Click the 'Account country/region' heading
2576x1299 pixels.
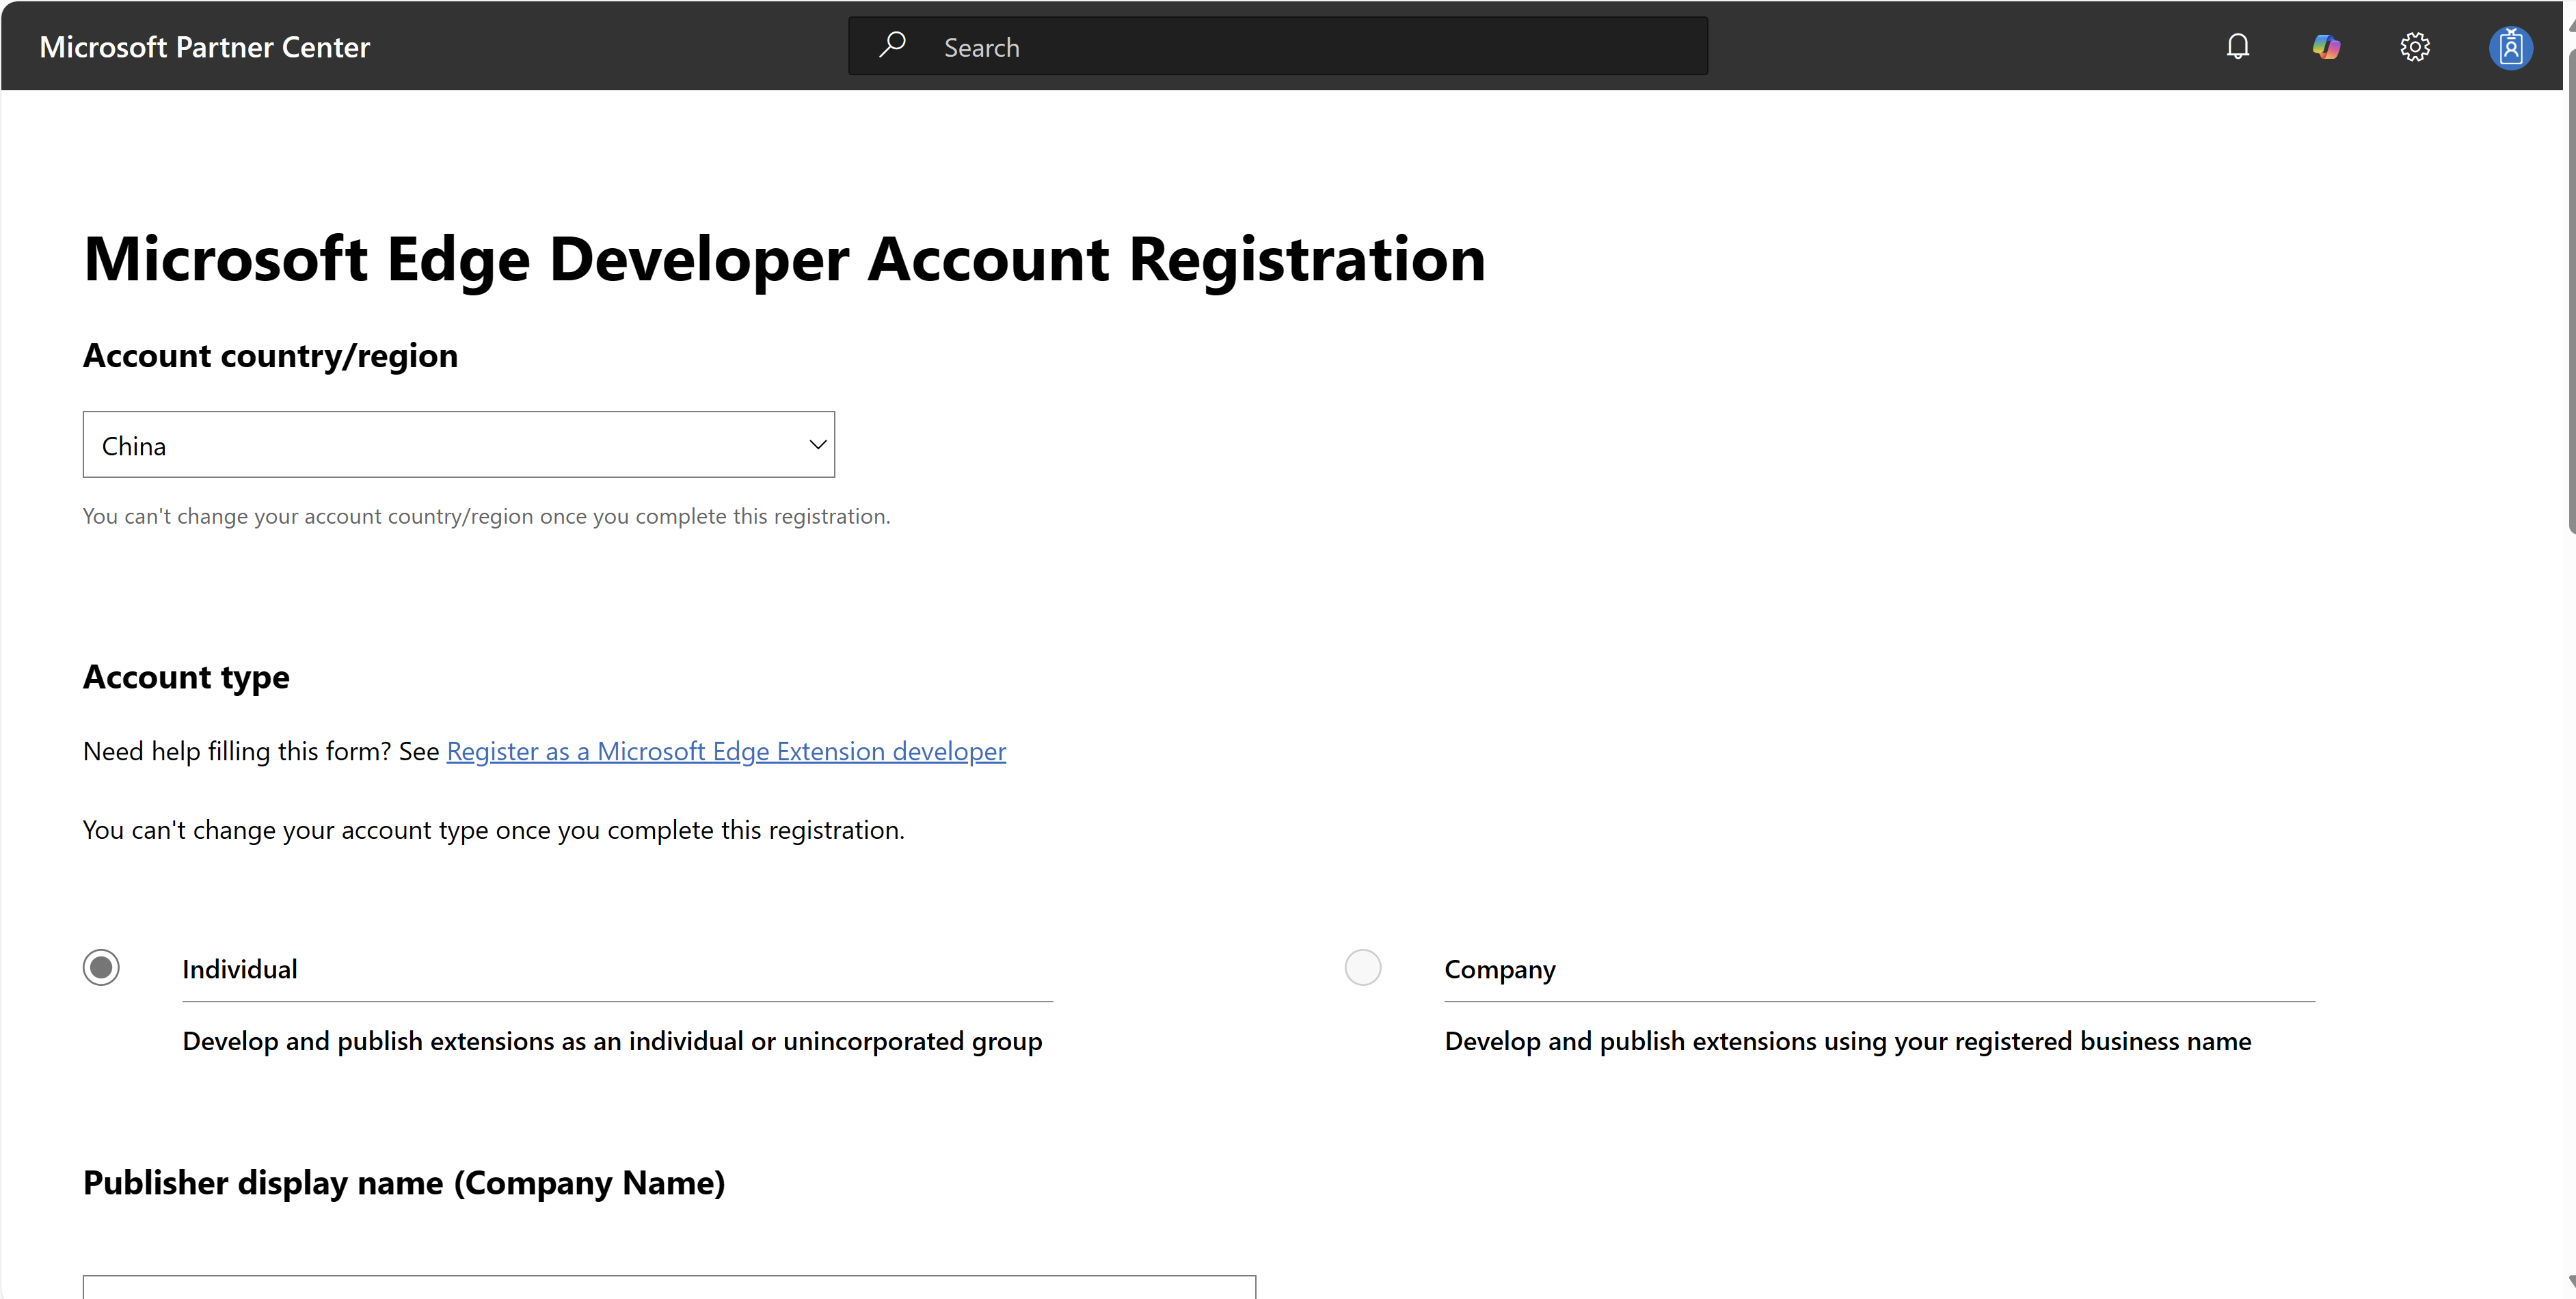270,356
